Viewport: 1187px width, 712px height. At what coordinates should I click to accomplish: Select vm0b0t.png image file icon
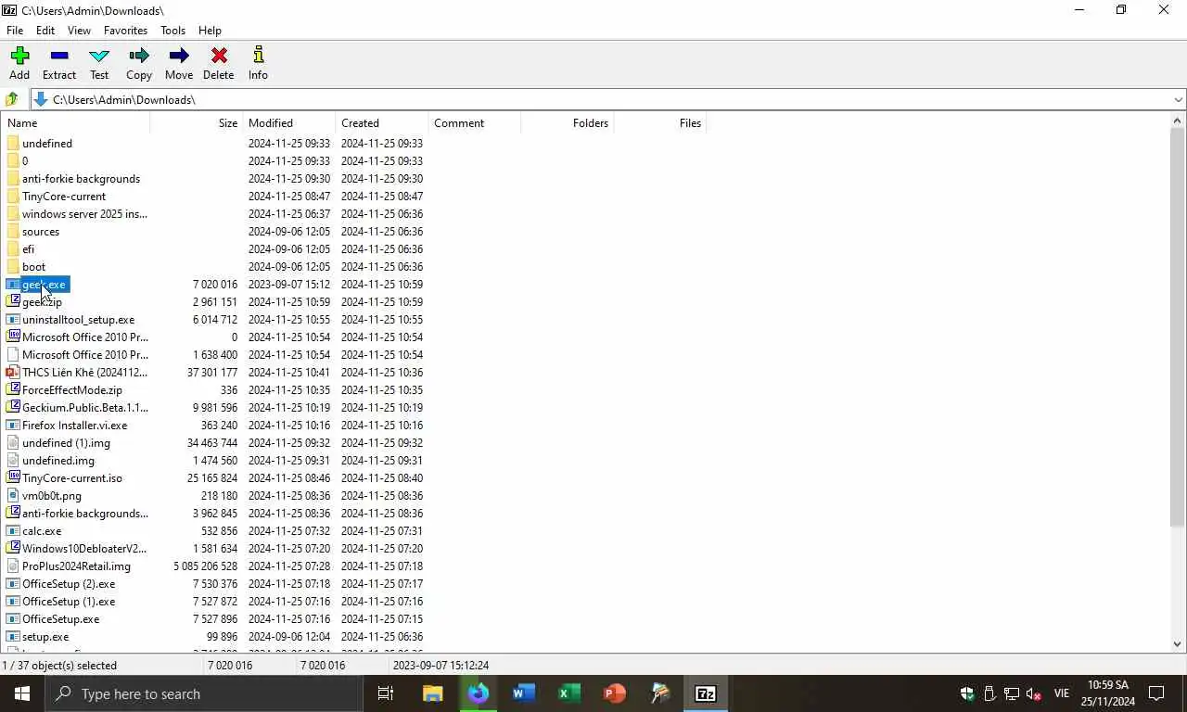[13, 496]
